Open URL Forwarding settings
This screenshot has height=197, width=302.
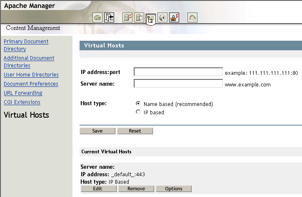tap(23, 93)
